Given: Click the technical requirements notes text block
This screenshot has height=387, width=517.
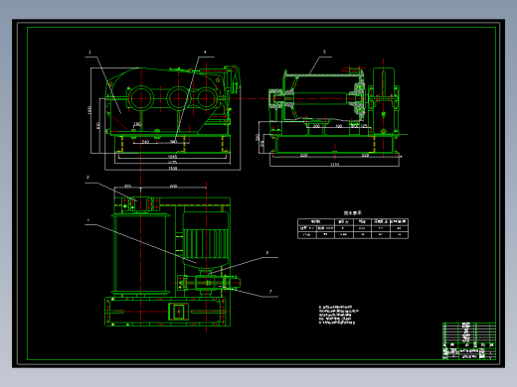Looking at the screenshot, I should pyautogui.click(x=338, y=315).
